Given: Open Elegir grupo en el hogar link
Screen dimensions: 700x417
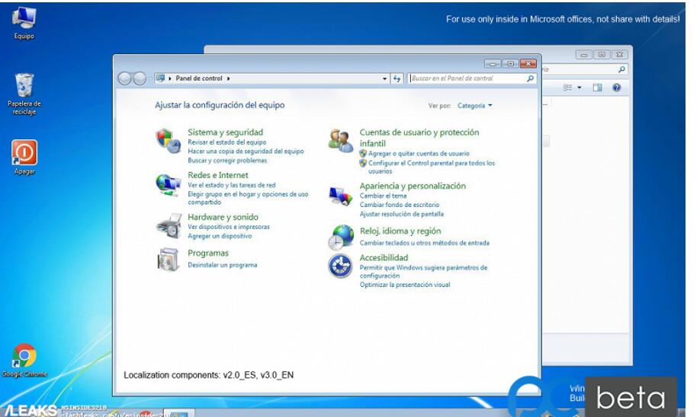Looking at the screenshot, I should coord(248,199).
